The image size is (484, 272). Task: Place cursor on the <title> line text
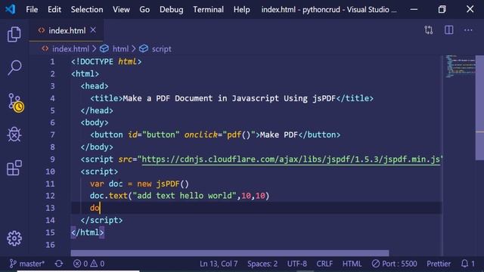[x=231, y=98]
